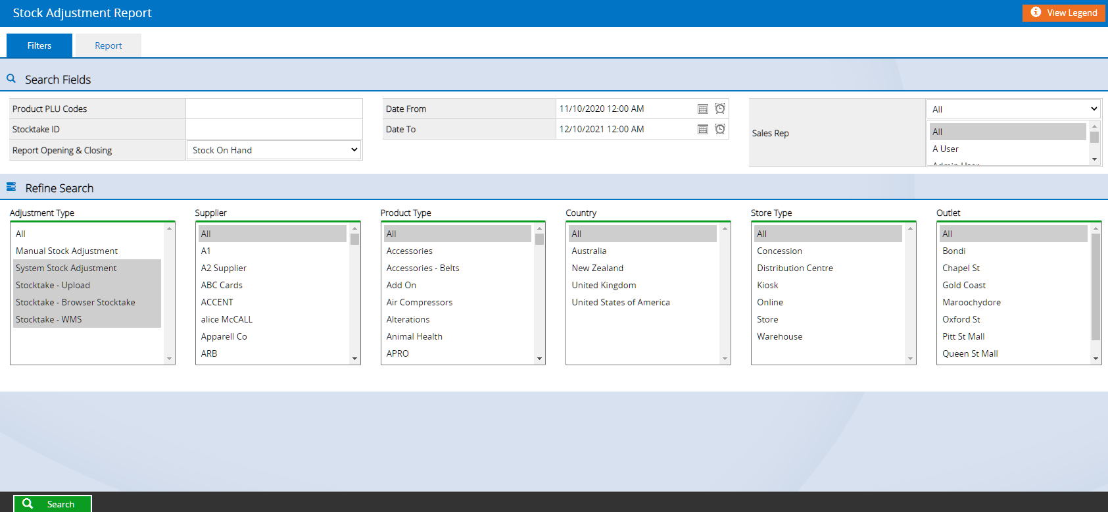Select supplier A1

tap(272, 251)
